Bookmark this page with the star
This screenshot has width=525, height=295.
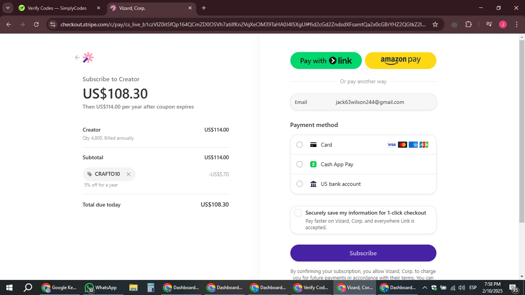[435, 24]
